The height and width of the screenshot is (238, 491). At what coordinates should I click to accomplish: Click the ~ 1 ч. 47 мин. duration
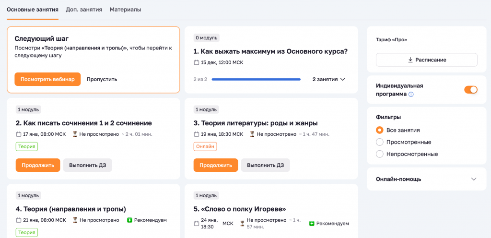point(314,134)
